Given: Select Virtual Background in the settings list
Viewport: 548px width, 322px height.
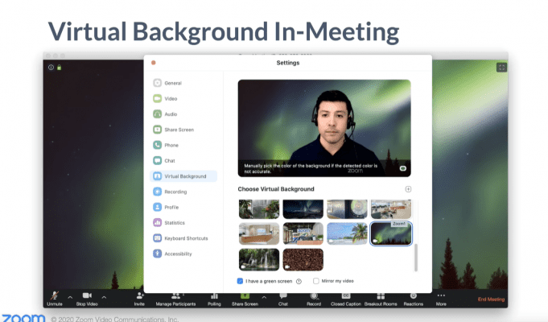Looking at the screenshot, I should click(x=183, y=176).
